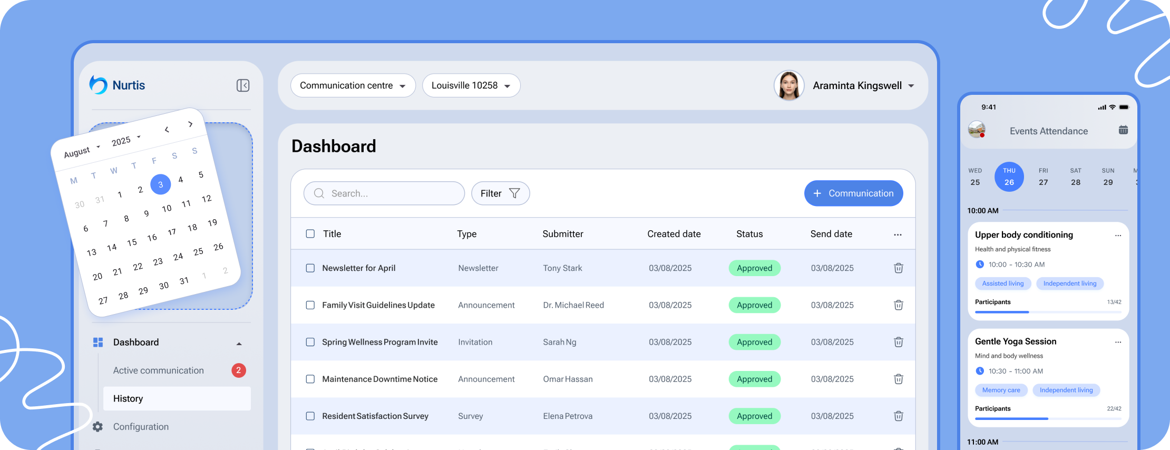Open table column options three-dot menu
Viewport: 1170px width, 450px height.
pos(898,234)
